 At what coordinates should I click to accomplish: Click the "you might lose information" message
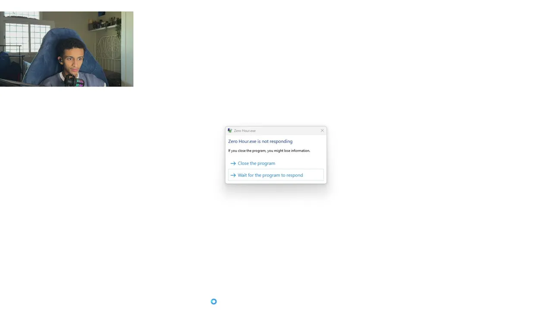[269, 151]
